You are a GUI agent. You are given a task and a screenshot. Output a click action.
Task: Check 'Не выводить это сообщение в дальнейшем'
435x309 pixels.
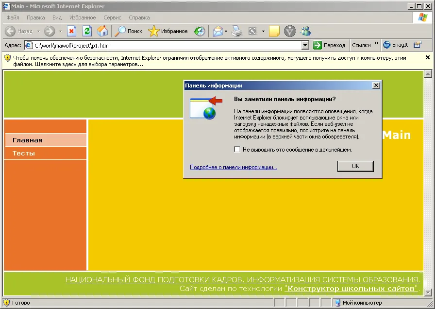pyautogui.click(x=237, y=149)
